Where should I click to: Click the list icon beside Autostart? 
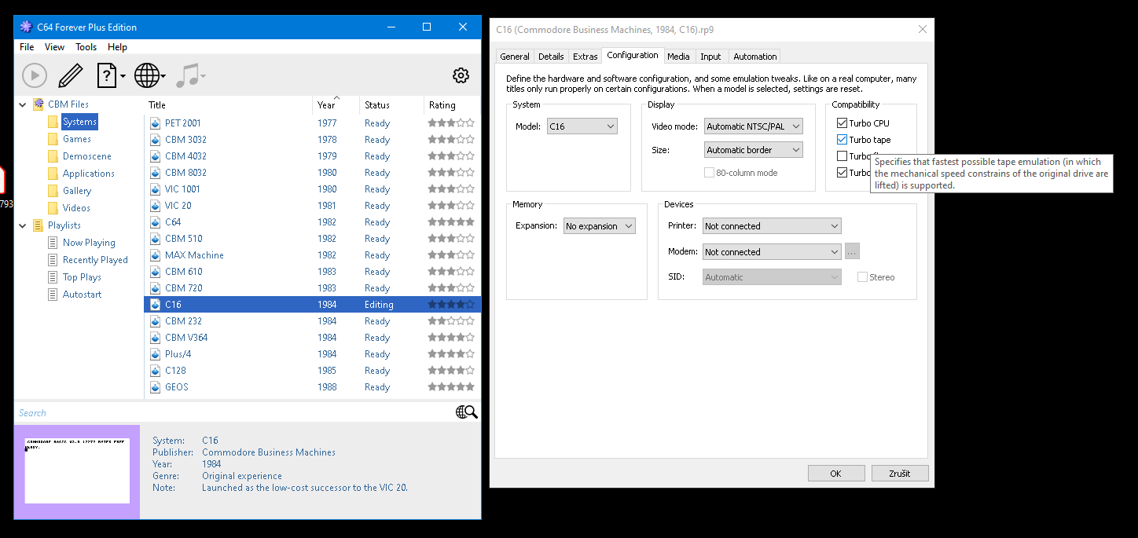pyautogui.click(x=53, y=295)
